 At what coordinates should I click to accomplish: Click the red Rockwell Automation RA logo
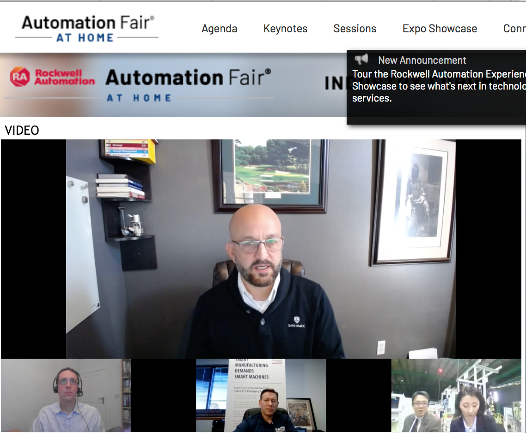click(x=20, y=77)
